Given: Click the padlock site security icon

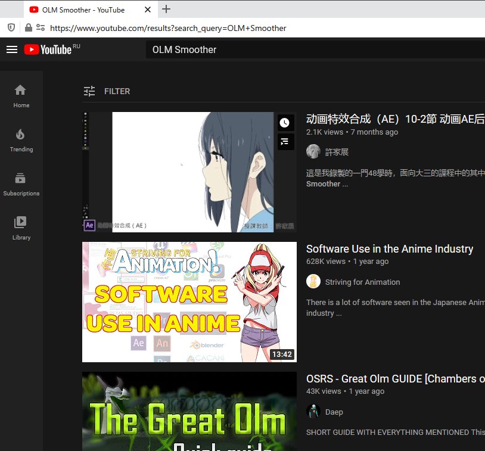Looking at the screenshot, I should (x=28, y=27).
